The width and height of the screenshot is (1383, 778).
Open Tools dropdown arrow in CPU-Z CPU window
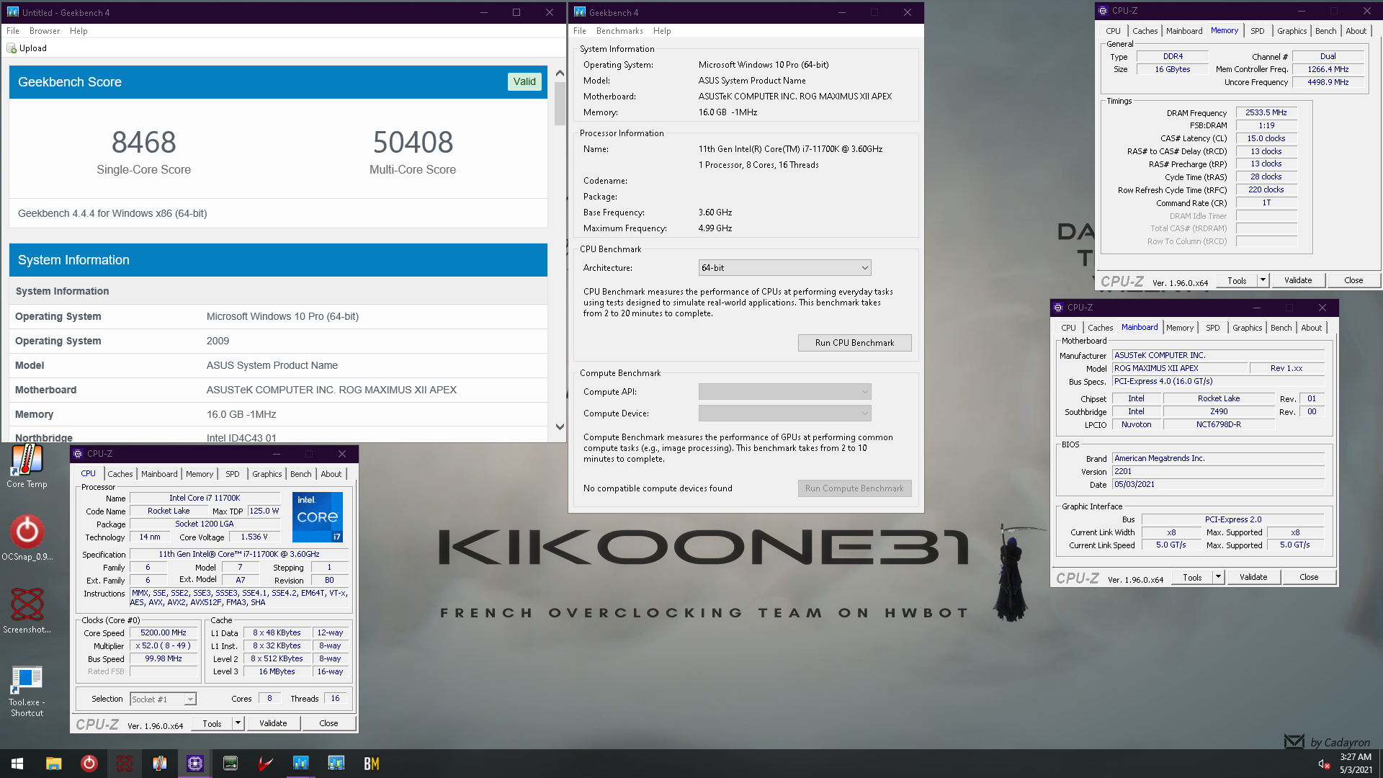[238, 723]
